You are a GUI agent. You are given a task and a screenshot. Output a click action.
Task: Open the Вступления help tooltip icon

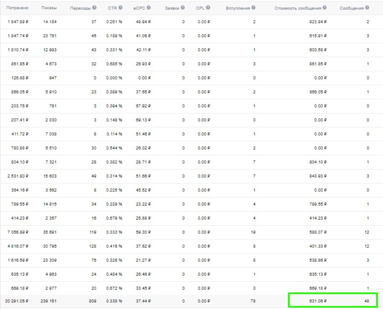(x=253, y=8)
